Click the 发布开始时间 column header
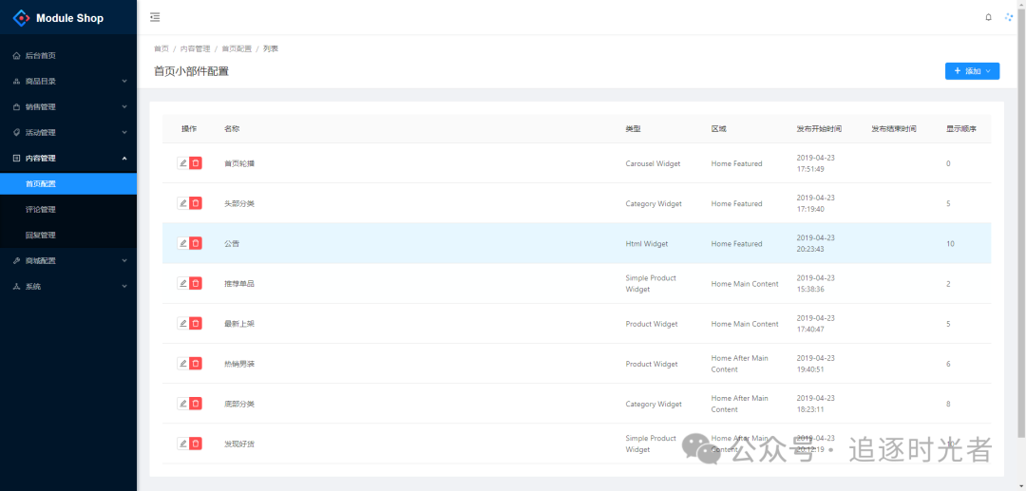 pos(819,129)
